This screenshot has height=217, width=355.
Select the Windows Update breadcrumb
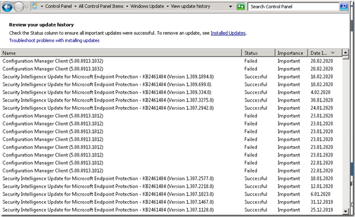point(147,6)
